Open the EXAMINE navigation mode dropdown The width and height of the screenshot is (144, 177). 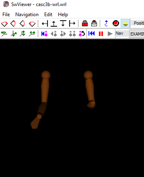coord(137,34)
